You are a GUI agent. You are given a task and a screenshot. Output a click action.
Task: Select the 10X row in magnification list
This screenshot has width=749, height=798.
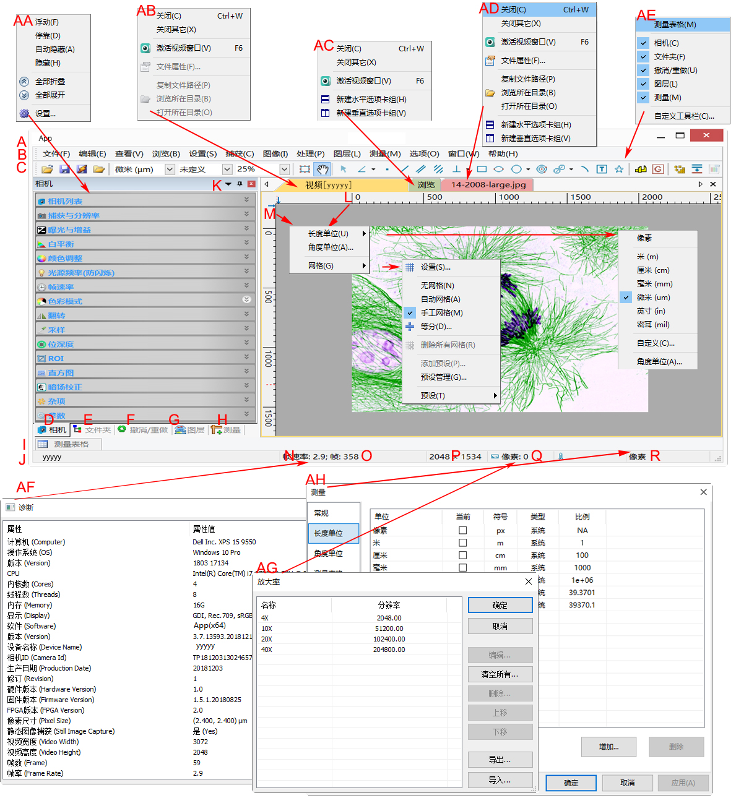tap(359, 629)
